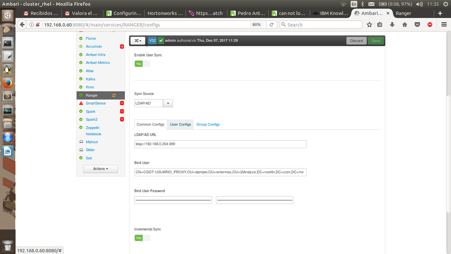Click the Ranger restart-required refresh icon
Image resolution: width=451 pixels, height=254 pixels.
pyautogui.click(x=114, y=95)
